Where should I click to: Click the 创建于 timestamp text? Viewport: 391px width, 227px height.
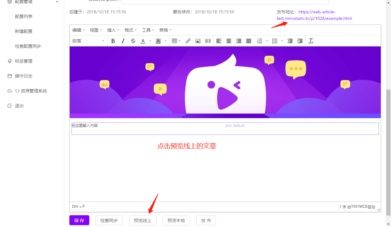[98, 12]
